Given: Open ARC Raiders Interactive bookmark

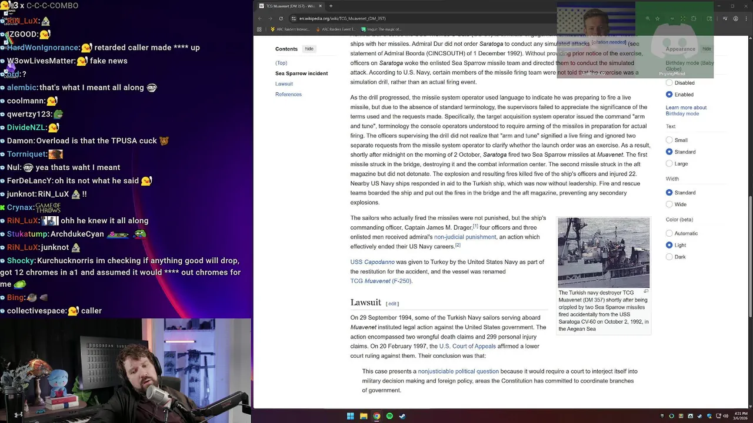Looking at the screenshot, I should click(290, 29).
